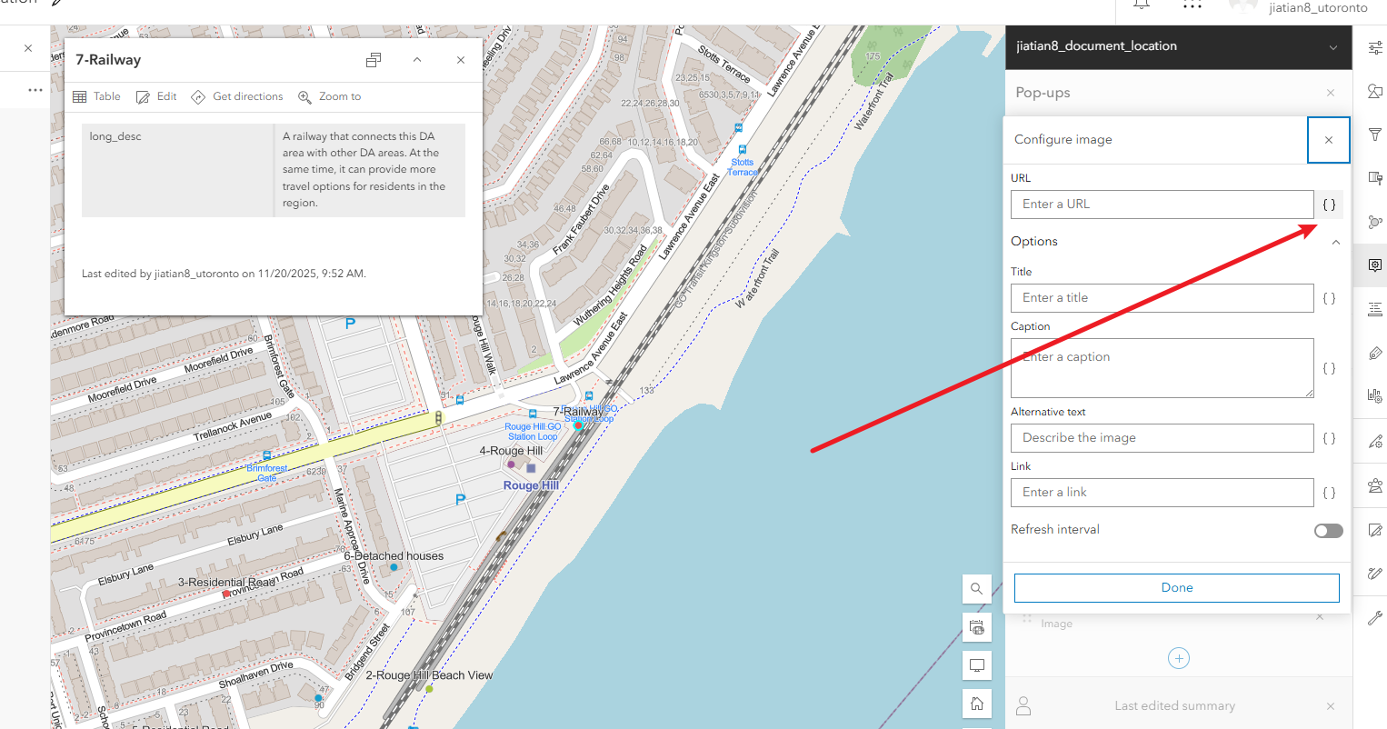This screenshot has width=1387, height=729.
Task: Close the Configure image dialog
Action: [x=1329, y=140]
